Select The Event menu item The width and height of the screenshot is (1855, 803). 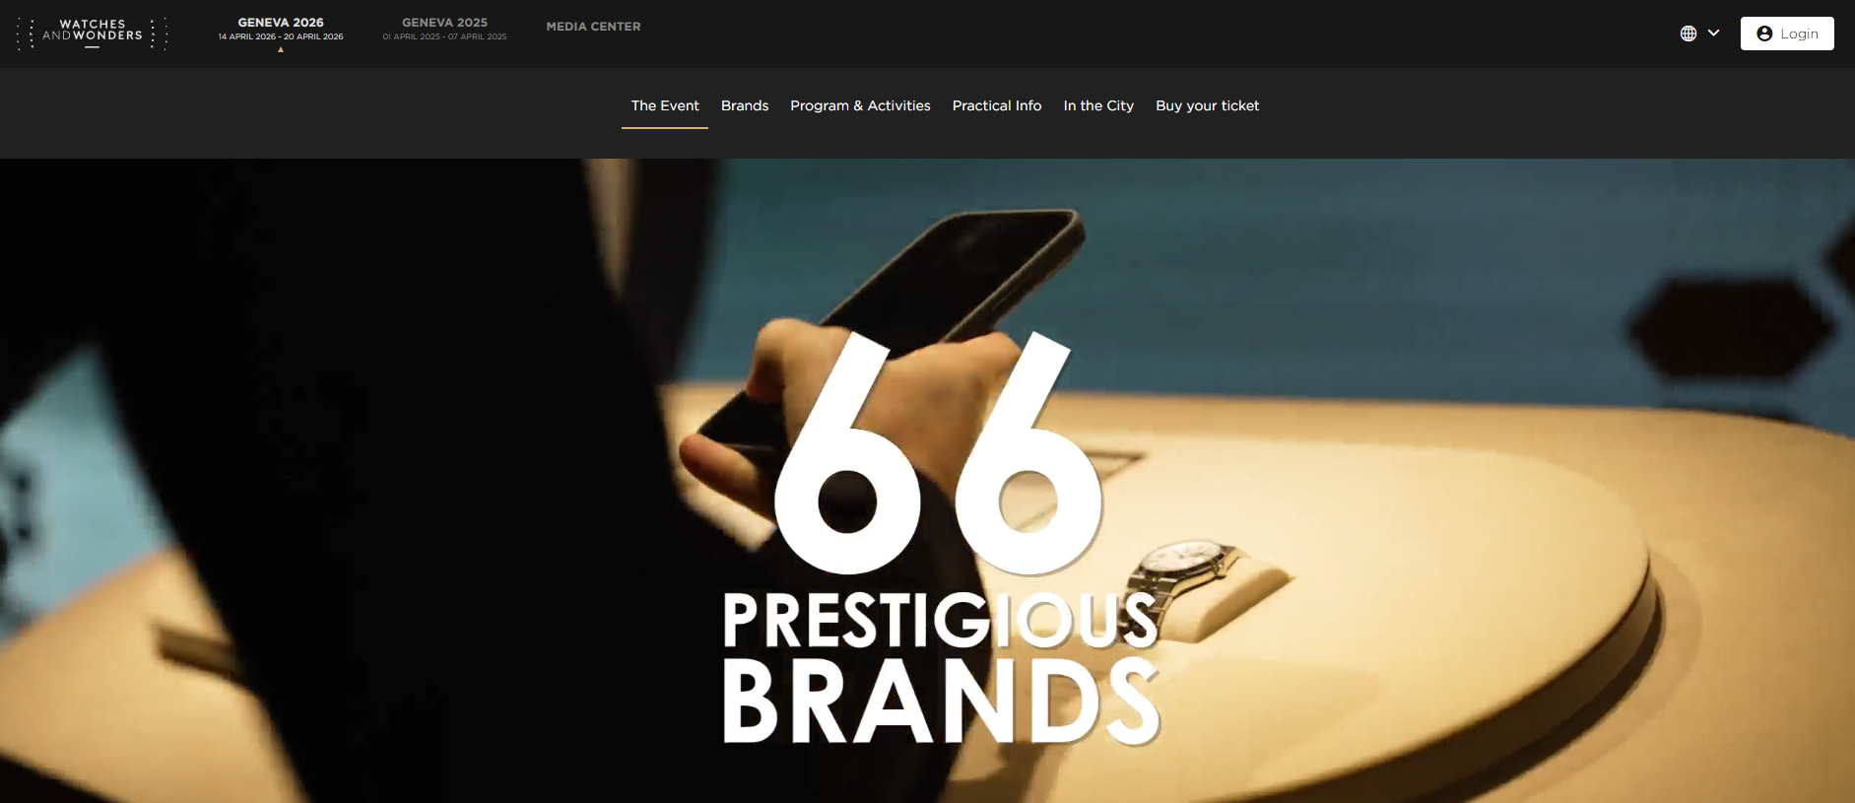[665, 105]
